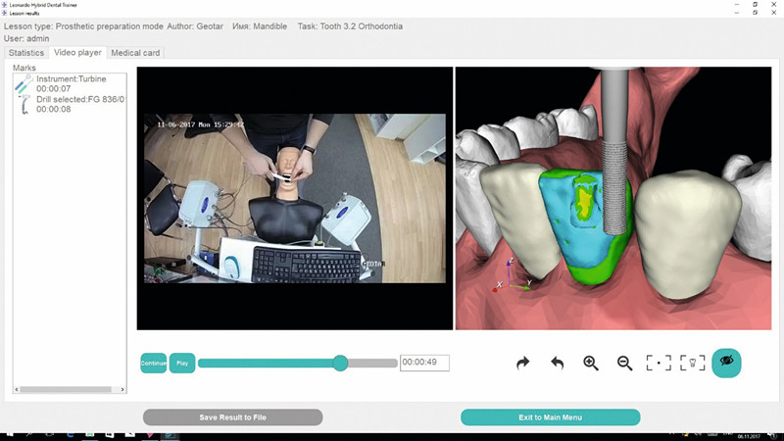Click the Play button
Image resolution: width=784 pixels, height=441 pixels.
182,363
